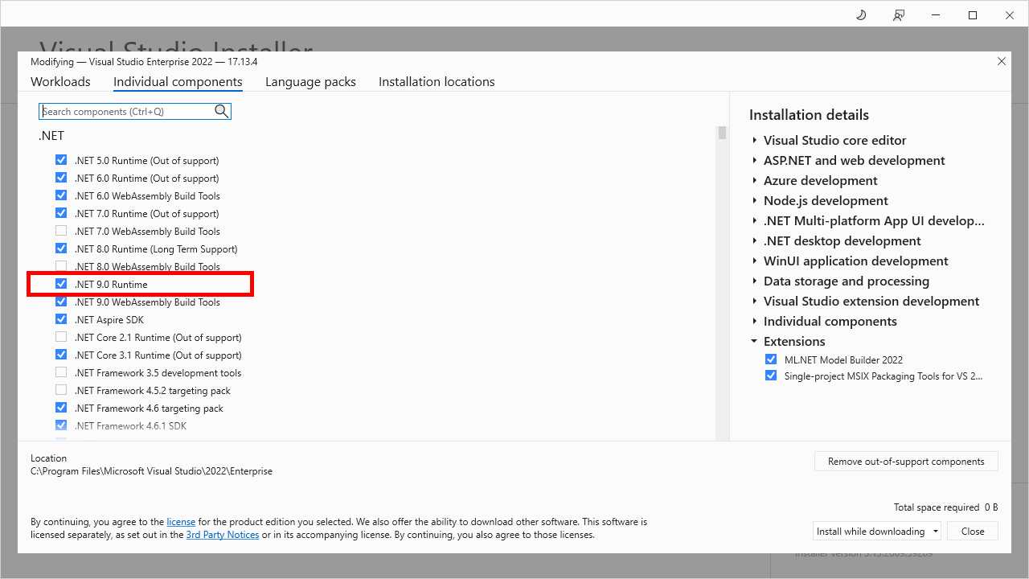Expand Node.js development details

[x=754, y=200]
